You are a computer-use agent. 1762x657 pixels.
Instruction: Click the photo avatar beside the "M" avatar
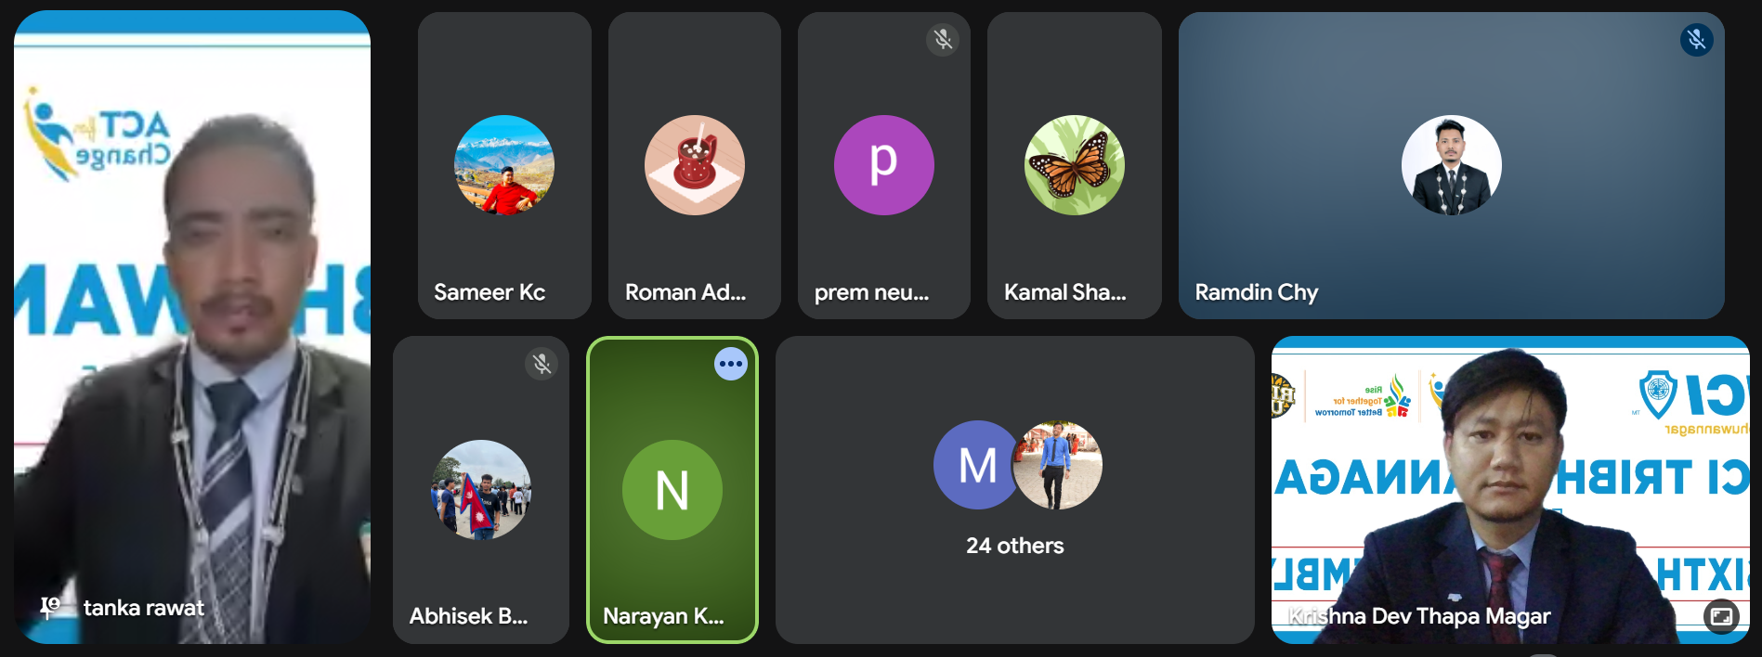[x=1057, y=465]
